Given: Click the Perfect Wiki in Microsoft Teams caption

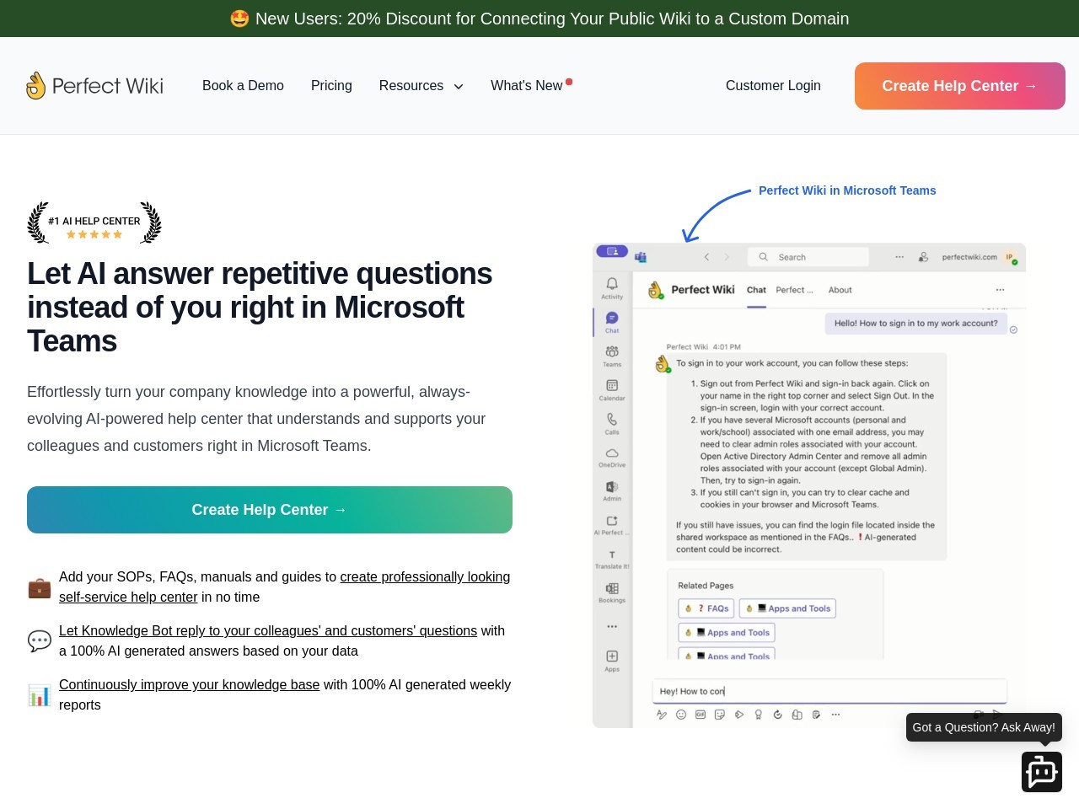Looking at the screenshot, I should 847,190.
